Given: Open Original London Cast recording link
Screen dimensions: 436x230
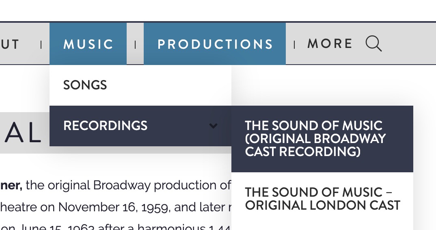Looking at the screenshot, I should pos(322,199).
